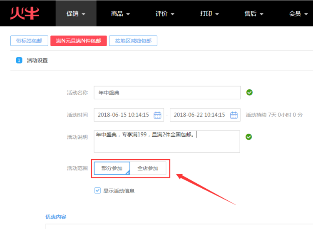Open the 打印 navigation menu
313x229 pixels.
209,13
